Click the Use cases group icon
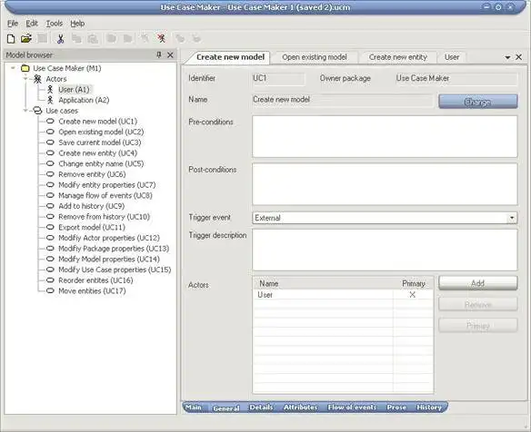Screen dimensions: 531x432 [x=37, y=111]
